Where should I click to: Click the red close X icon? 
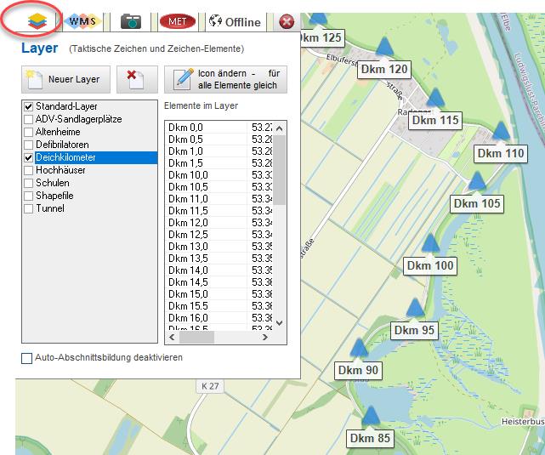tap(287, 22)
